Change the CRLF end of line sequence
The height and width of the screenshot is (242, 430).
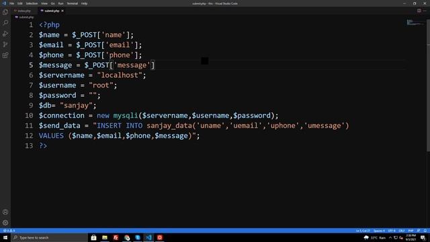coord(402,231)
